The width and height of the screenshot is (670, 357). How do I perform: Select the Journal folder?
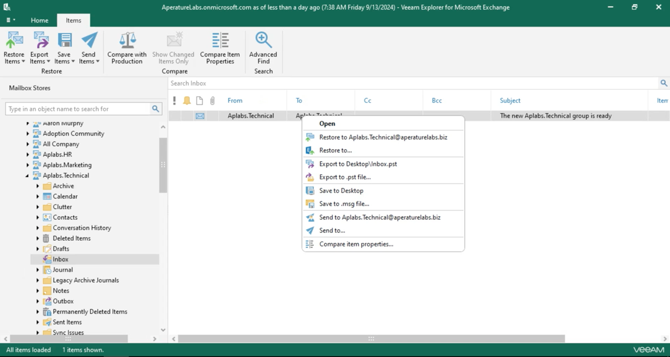pos(63,270)
